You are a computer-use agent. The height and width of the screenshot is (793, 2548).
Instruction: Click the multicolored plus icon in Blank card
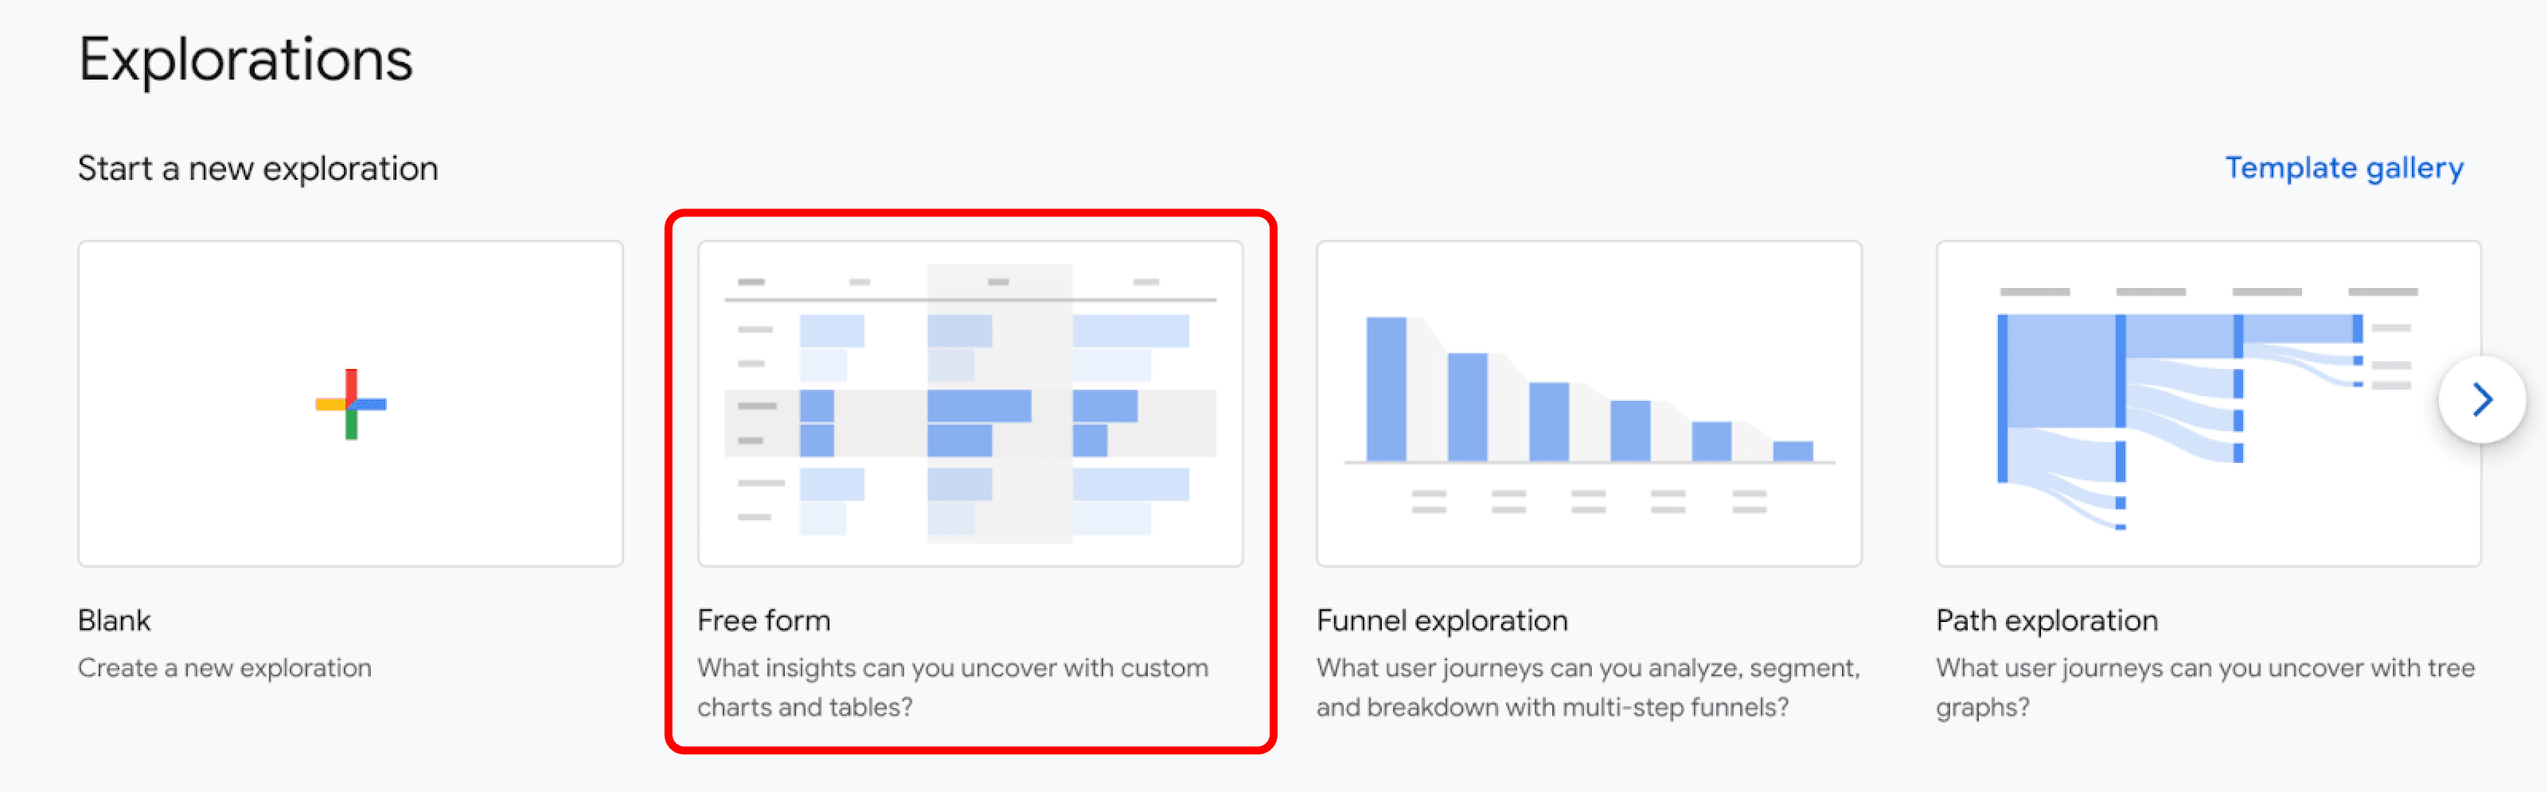tap(350, 403)
